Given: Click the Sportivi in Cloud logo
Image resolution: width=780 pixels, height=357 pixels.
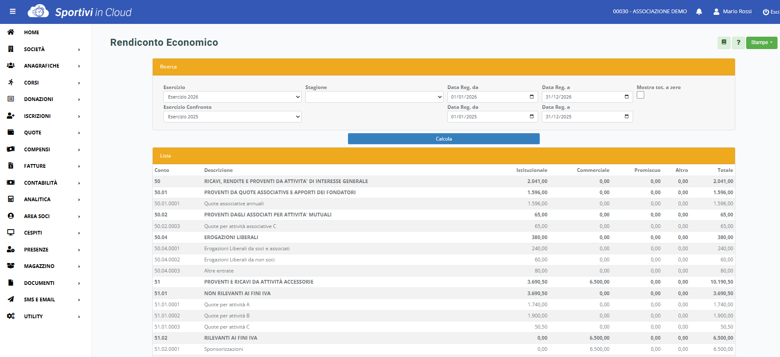Looking at the screenshot, I should (80, 12).
